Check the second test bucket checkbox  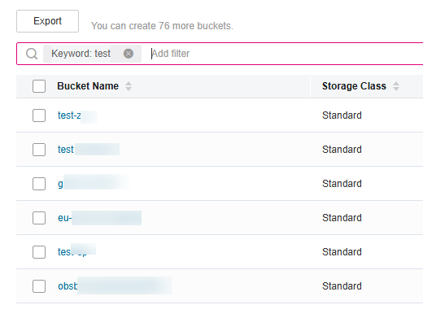click(x=39, y=150)
